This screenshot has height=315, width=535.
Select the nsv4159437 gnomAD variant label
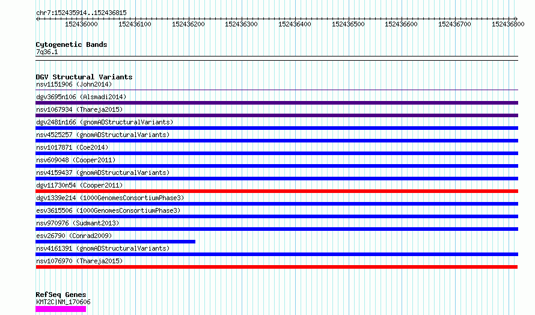(103, 173)
